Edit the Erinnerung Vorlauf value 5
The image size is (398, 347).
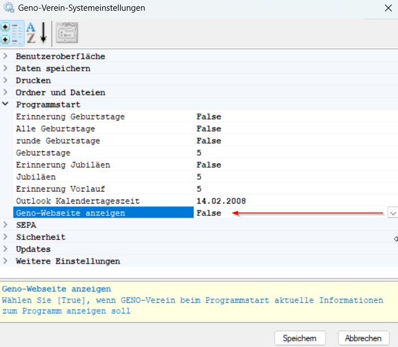coord(199,189)
